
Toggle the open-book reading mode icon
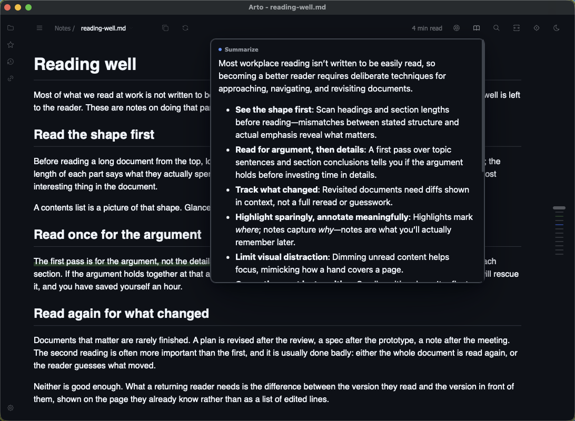(x=477, y=28)
